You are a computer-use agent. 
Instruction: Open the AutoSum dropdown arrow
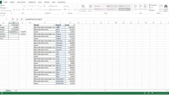pos(158,5)
